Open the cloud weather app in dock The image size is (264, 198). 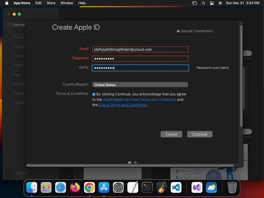(211, 187)
